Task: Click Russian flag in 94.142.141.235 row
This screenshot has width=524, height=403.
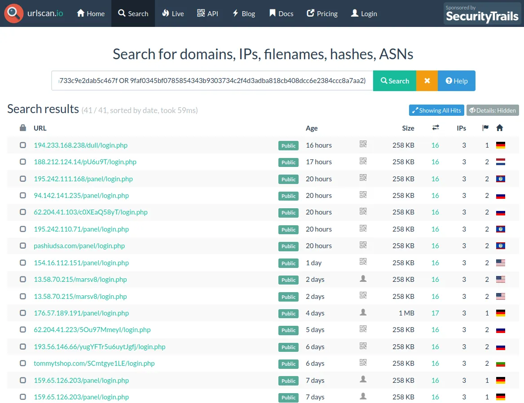Action: (x=500, y=196)
